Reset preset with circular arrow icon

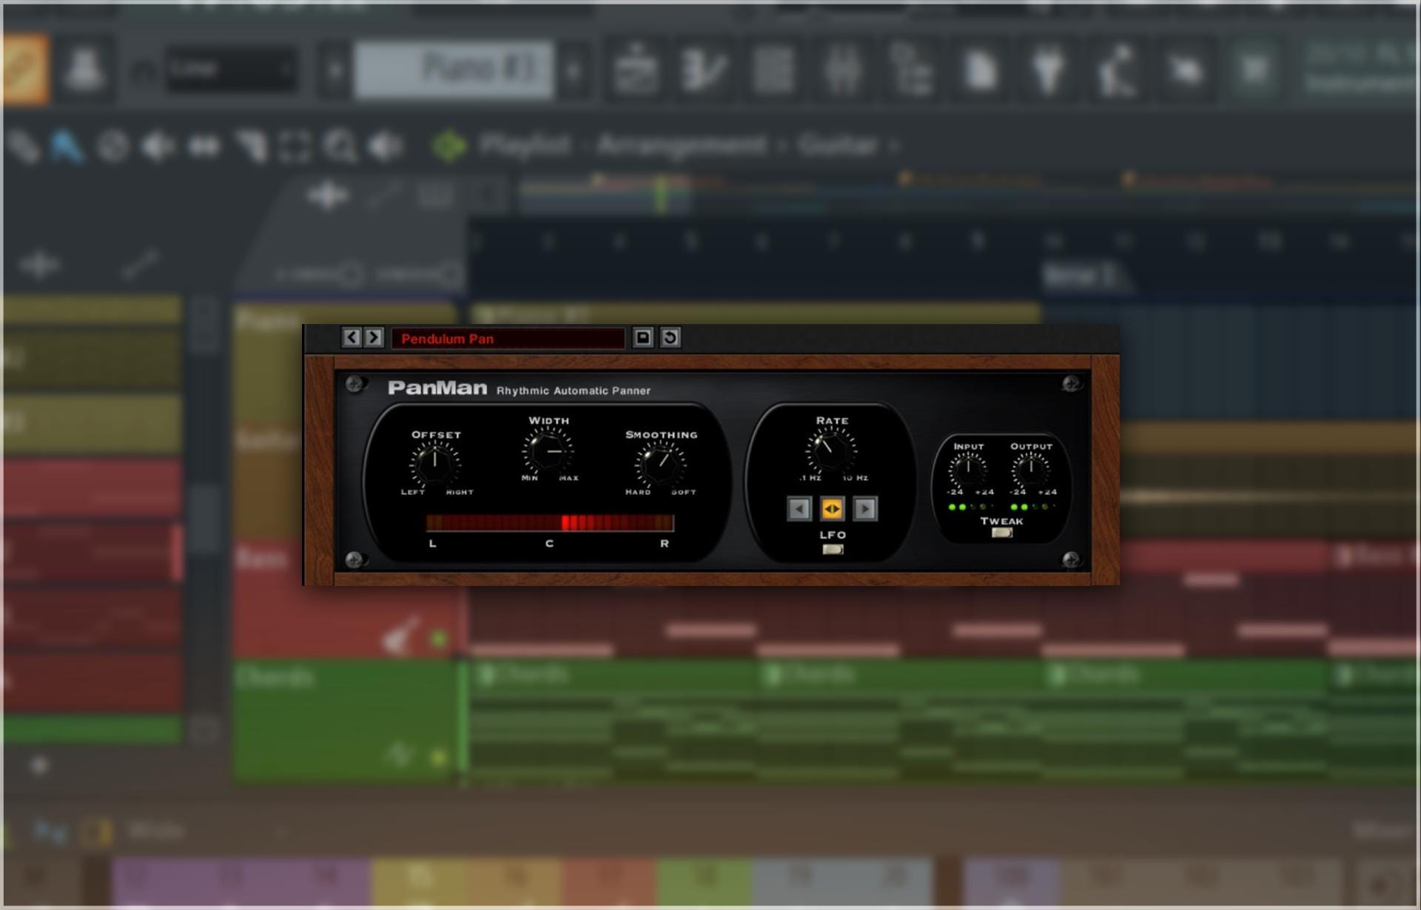(x=670, y=337)
